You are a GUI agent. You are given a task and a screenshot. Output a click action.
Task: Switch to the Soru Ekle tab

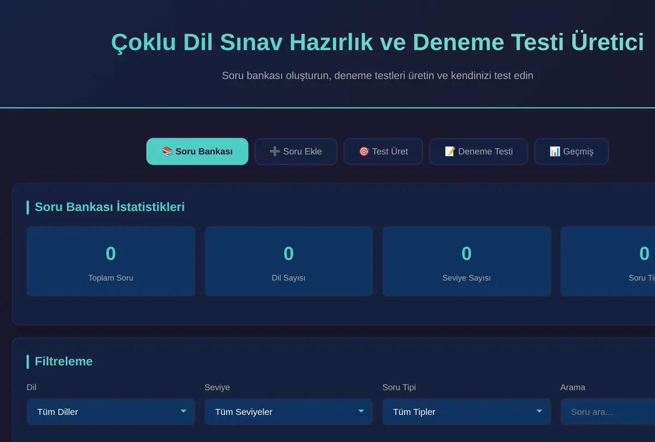click(296, 152)
